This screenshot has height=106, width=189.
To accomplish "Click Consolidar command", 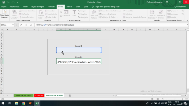I will 128,11.
